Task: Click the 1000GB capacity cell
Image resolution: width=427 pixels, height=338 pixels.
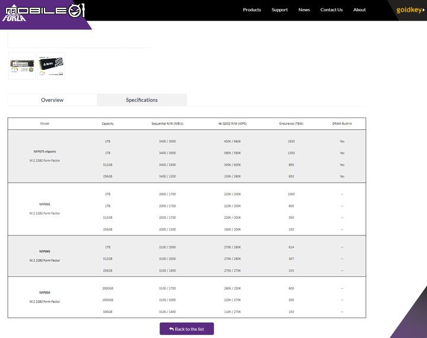Action: (107, 300)
